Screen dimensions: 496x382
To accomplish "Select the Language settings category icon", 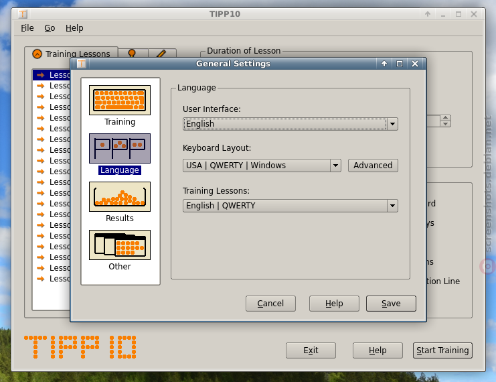I will [120, 148].
